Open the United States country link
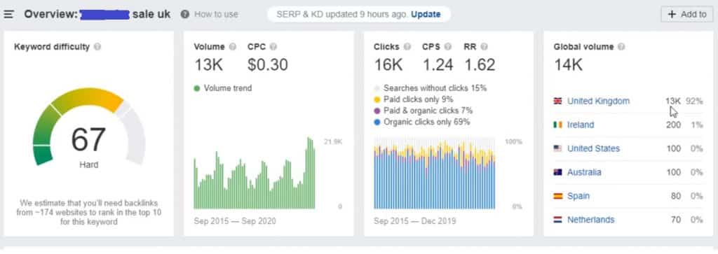The width and height of the screenshot is (718, 254). click(x=593, y=148)
